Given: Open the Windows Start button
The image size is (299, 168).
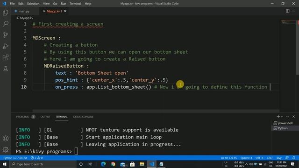Looking at the screenshot, I should pos(5,164).
